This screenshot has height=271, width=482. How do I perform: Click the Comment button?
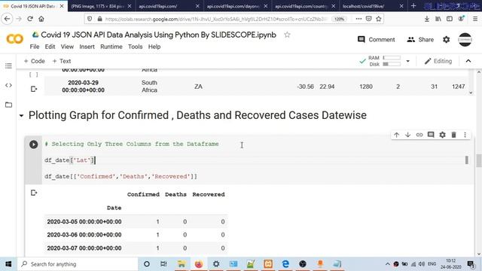point(377,40)
